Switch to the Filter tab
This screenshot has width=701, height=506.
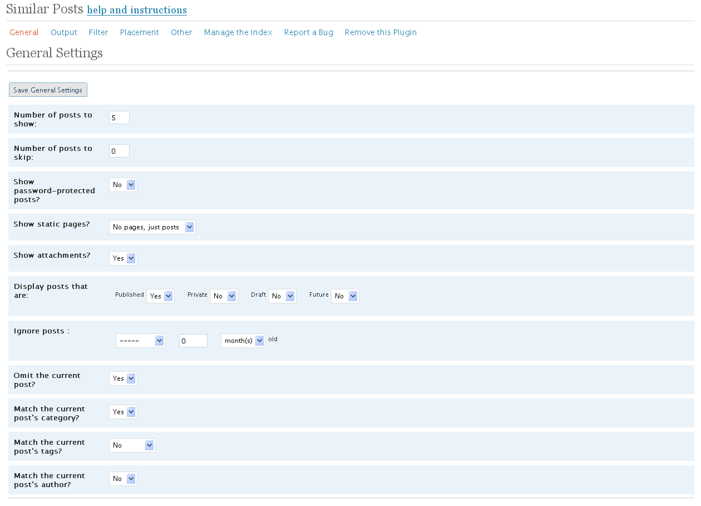click(x=98, y=32)
